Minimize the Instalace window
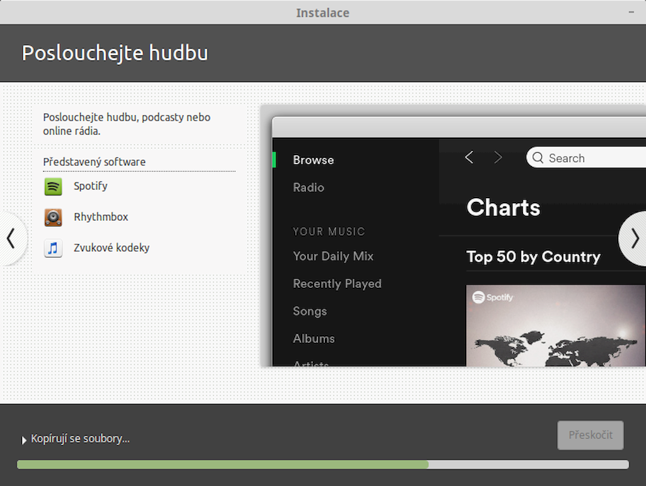646x486 pixels. [631, 13]
